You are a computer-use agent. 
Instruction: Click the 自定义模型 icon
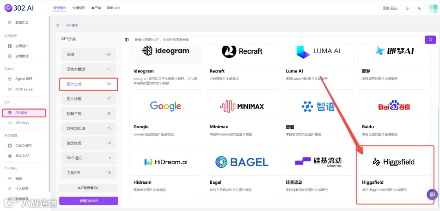(x=10, y=146)
